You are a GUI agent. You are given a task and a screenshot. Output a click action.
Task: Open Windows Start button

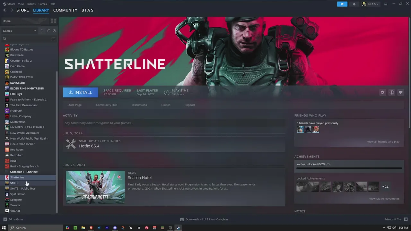tap(4, 228)
